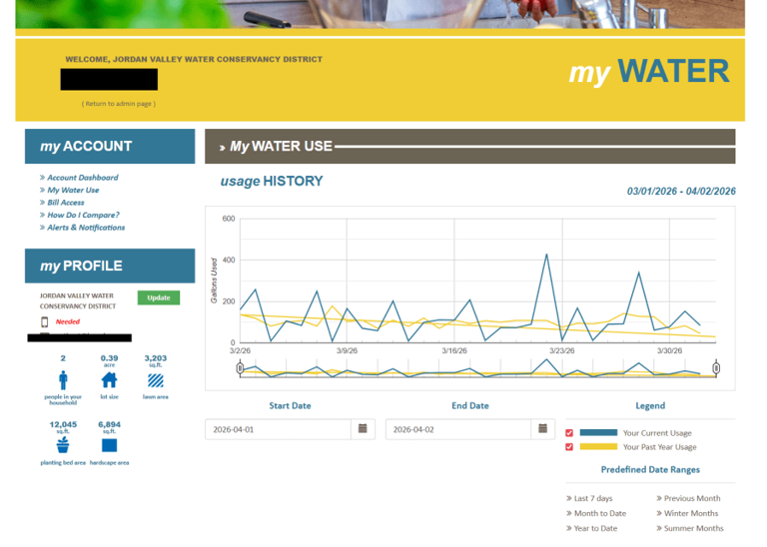
Task: Go to Bill Access page
Action: (66, 203)
